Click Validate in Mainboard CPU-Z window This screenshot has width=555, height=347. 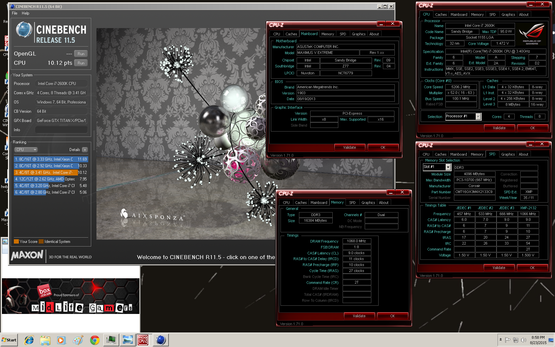[x=350, y=147]
